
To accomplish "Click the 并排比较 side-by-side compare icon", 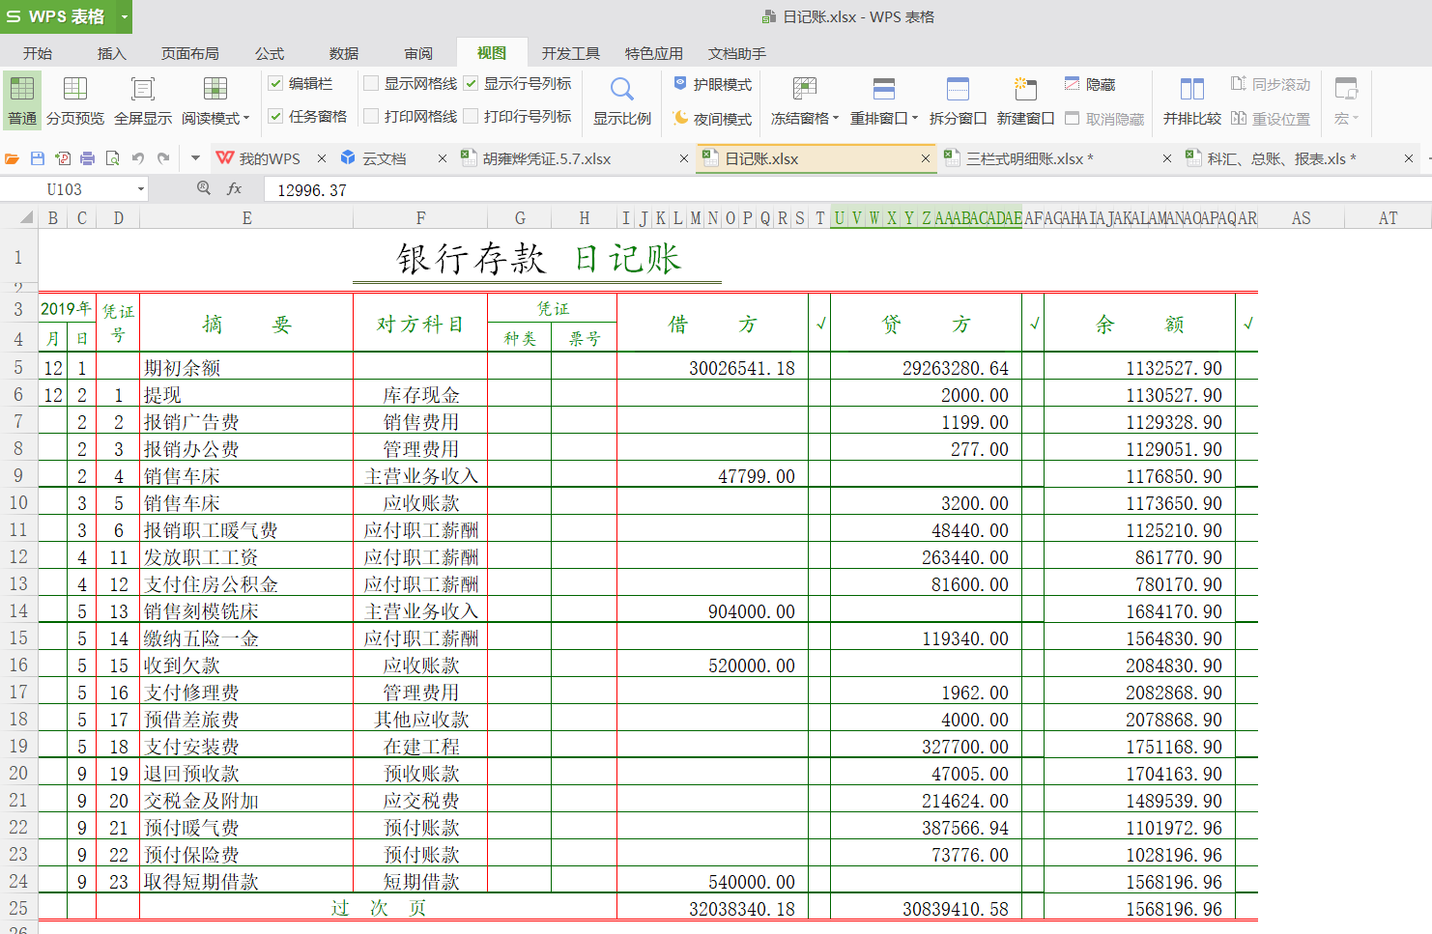I will click(x=1191, y=91).
